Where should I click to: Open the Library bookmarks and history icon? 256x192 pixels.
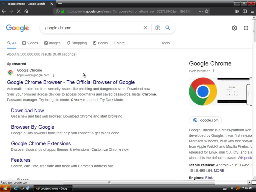[x=237, y=11]
